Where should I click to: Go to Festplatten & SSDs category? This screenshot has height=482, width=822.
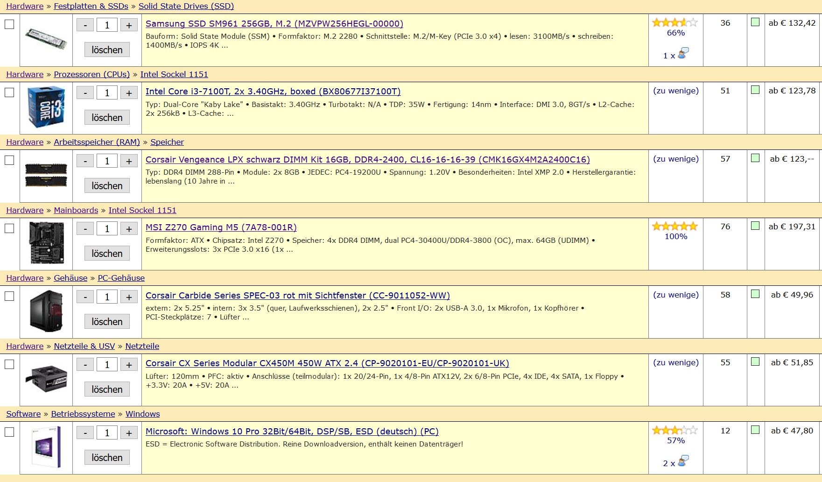91,6
